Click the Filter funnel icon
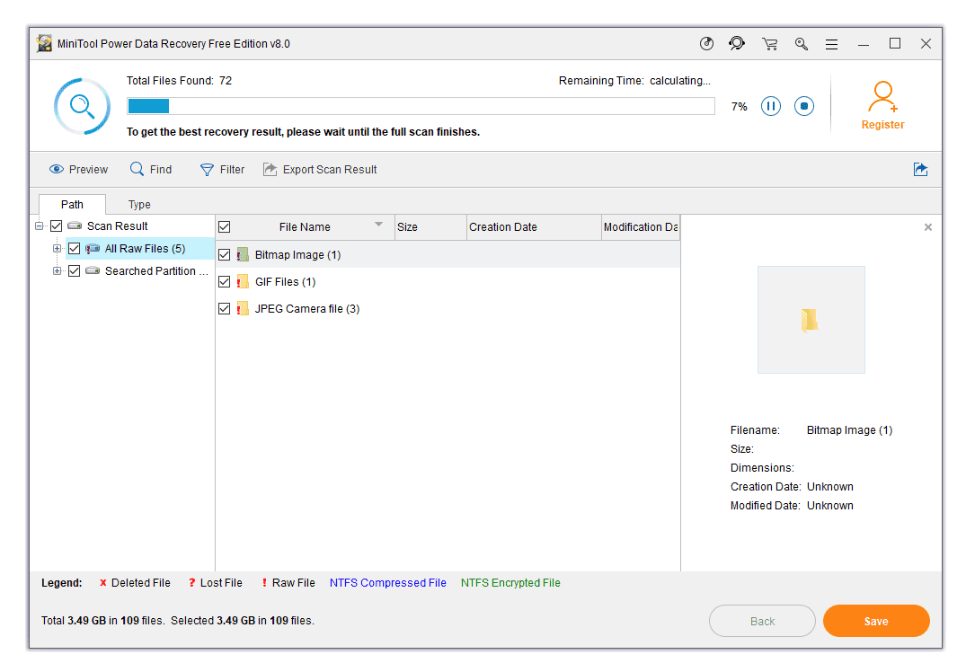This screenshot has width=966, height=672. point(207,170)
